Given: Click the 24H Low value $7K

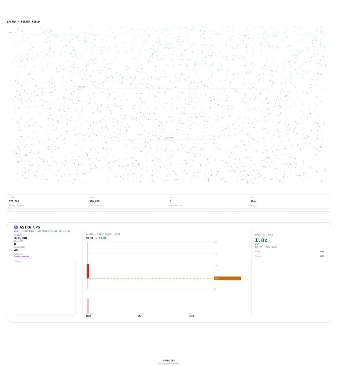Looking at the screenshot, I should point(139,316).
